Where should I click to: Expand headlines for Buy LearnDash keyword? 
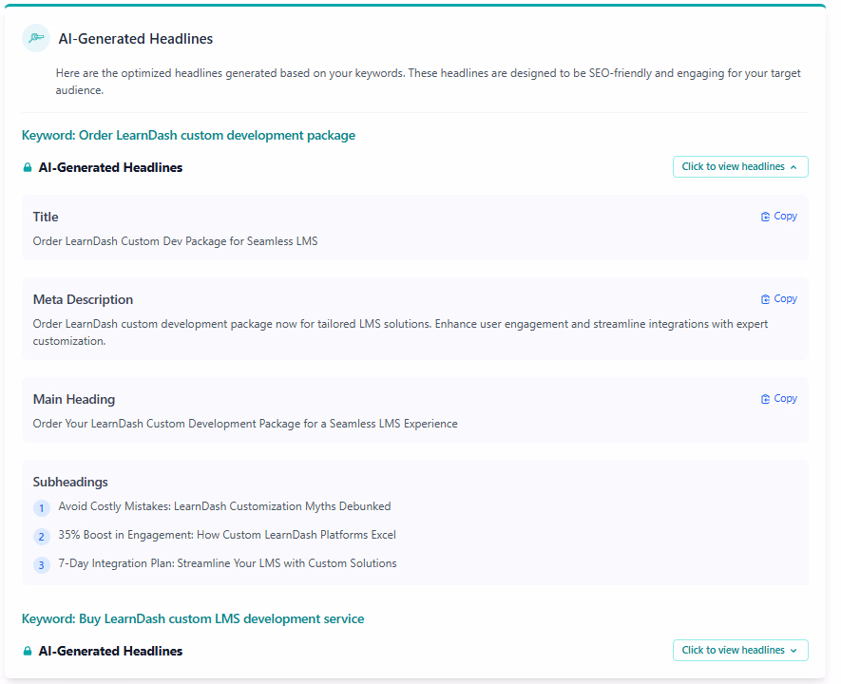coord(740,650)
